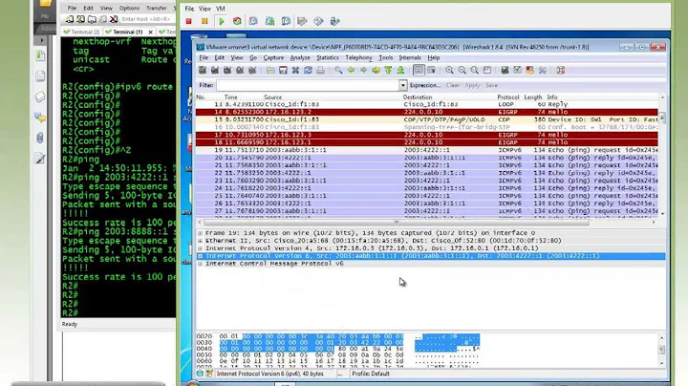Click the Wireshark help lifebuoy icon

561,70
